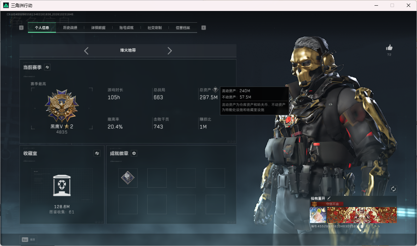Click the 烽火地带 mode title
This screenshot has height=246, width=417.
point(128,50)
